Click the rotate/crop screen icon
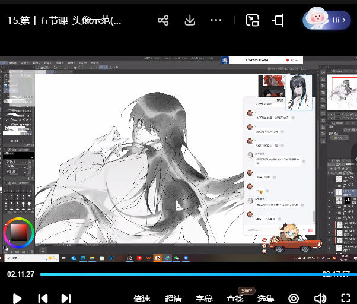 click(x=278, y=20)
